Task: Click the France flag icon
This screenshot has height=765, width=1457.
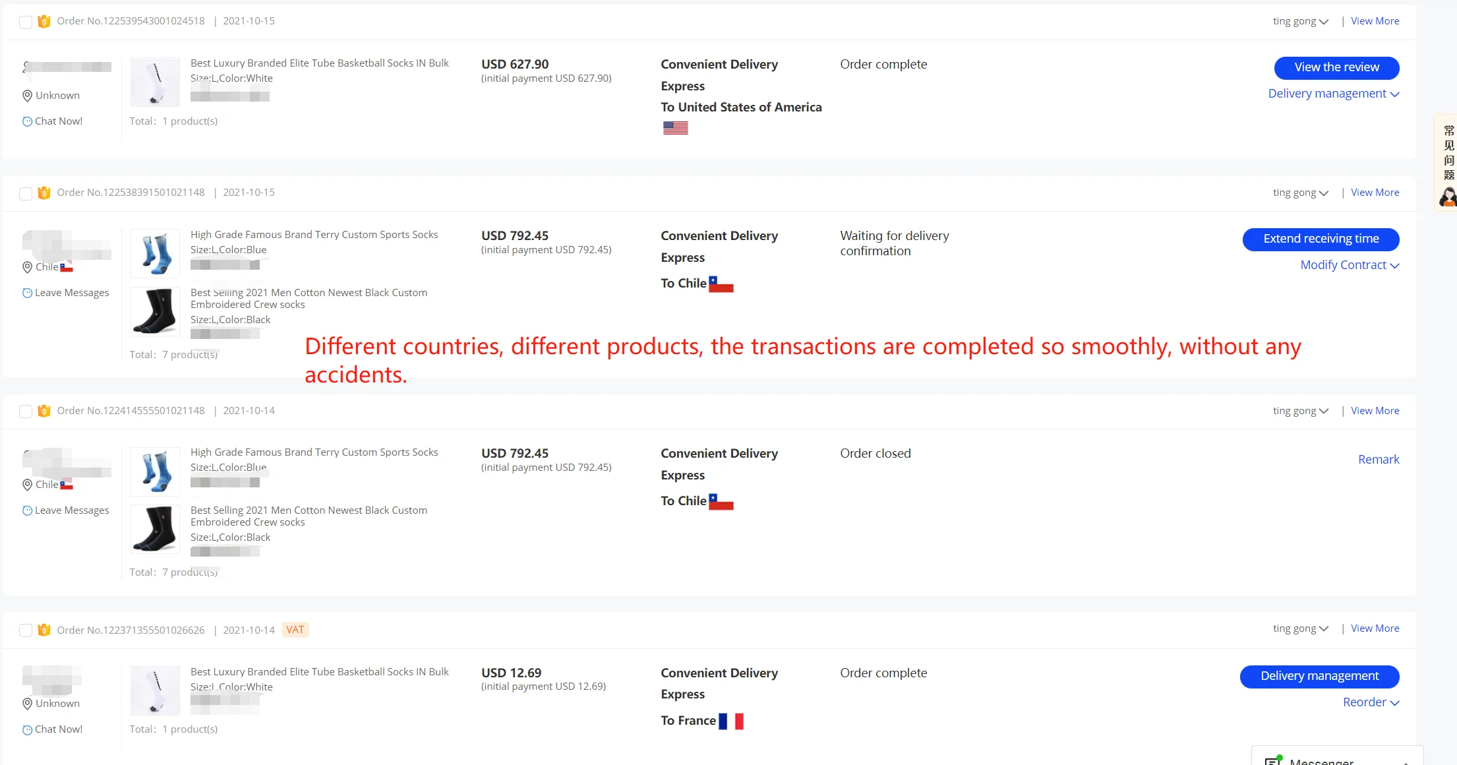Action: pos(730,721)
